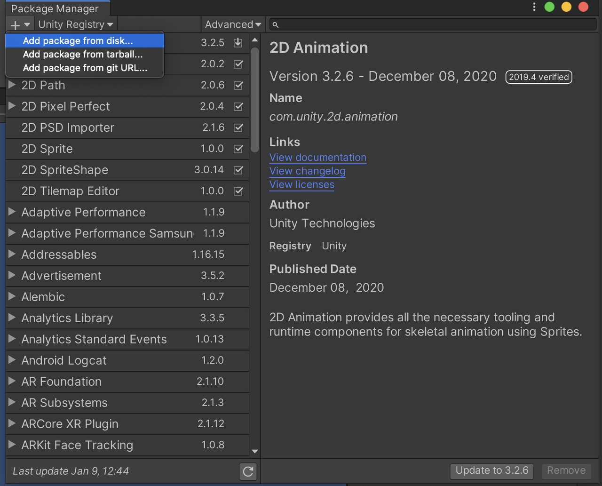The image size is (602, 486).
Task: Click the refresh package list icon
Action: click(248, 471)
